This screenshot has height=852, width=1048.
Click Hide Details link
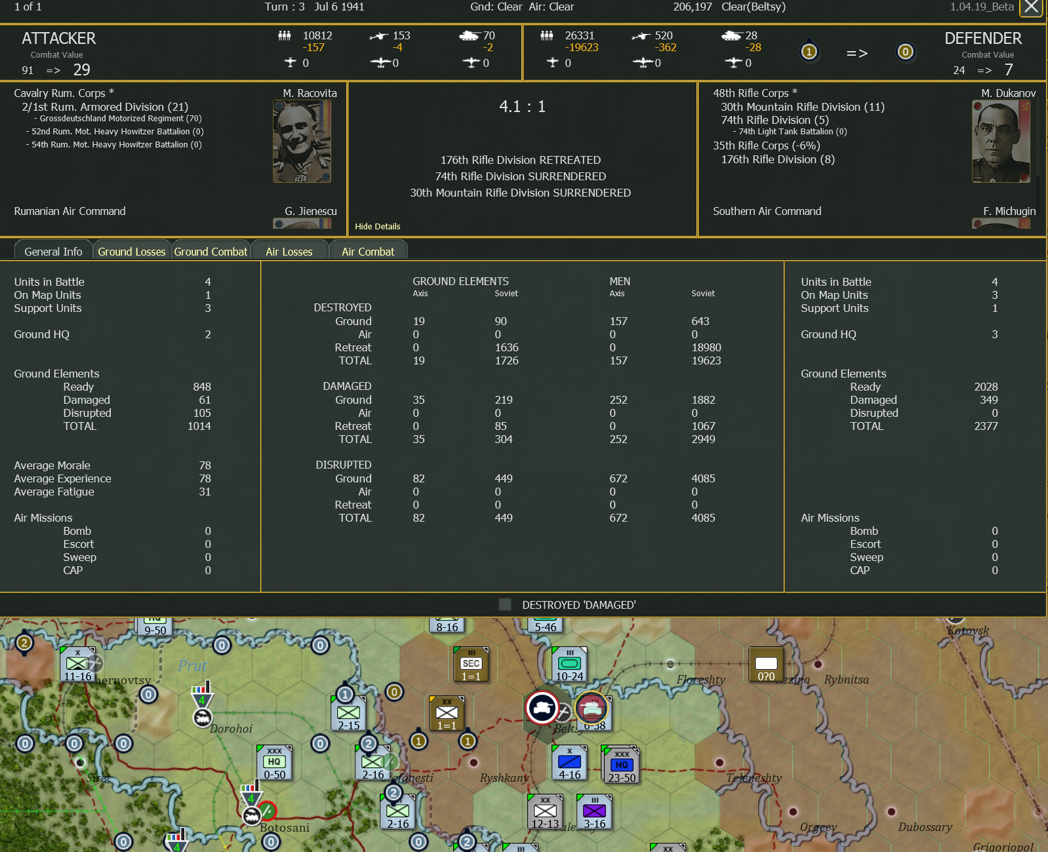(378, 226)
